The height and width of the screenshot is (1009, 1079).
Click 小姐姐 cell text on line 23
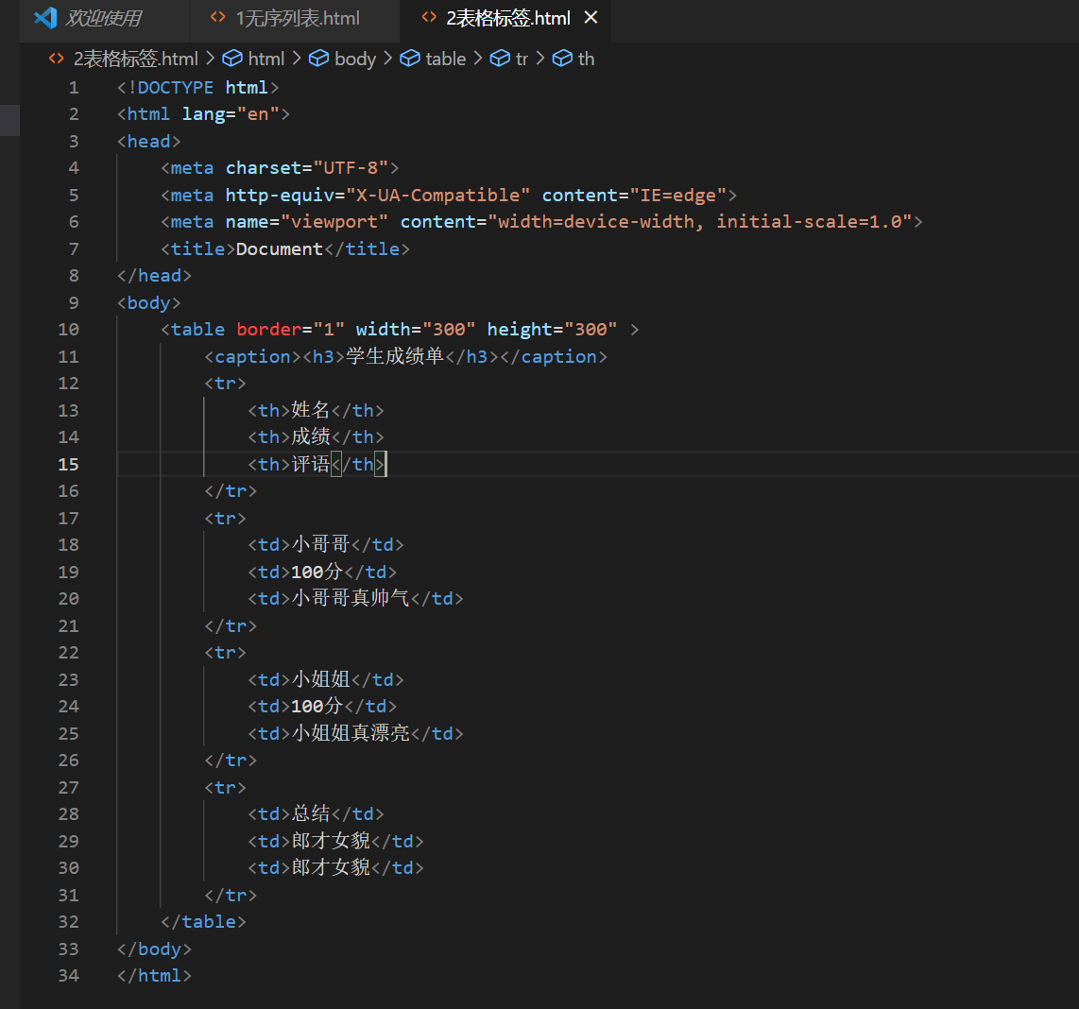(x=320, y=680)
